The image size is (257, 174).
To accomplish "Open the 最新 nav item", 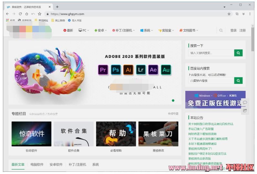I will pos(68,30).
